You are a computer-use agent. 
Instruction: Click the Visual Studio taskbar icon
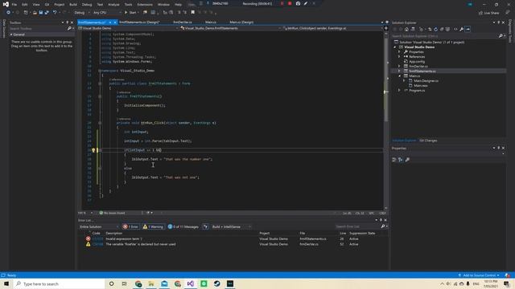[x=191, y=283]
